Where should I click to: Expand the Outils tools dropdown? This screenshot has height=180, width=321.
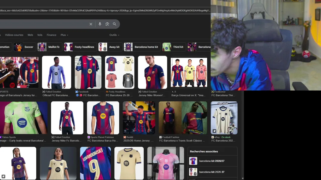[114, 35]
